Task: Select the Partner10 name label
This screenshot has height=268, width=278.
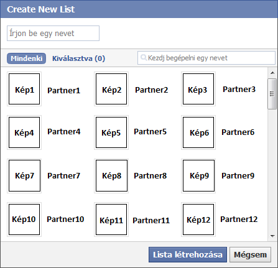Action: click(65, 219)
